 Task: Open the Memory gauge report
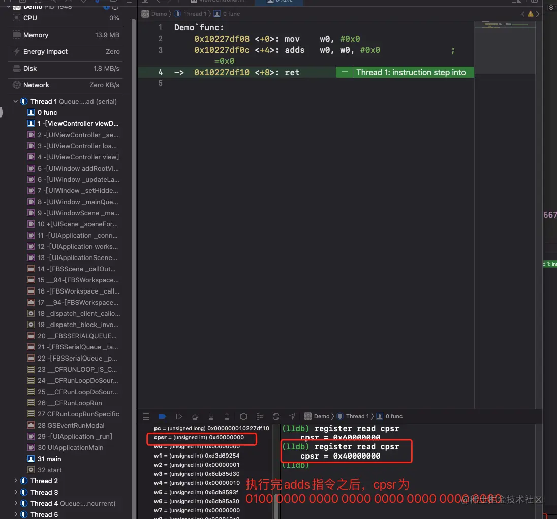pyautogui.click(x=66, y=35)
